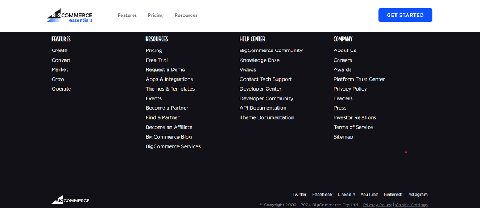Click the RESOURCES column heading
The image size is (481, 208).
(x=157, y=39)
